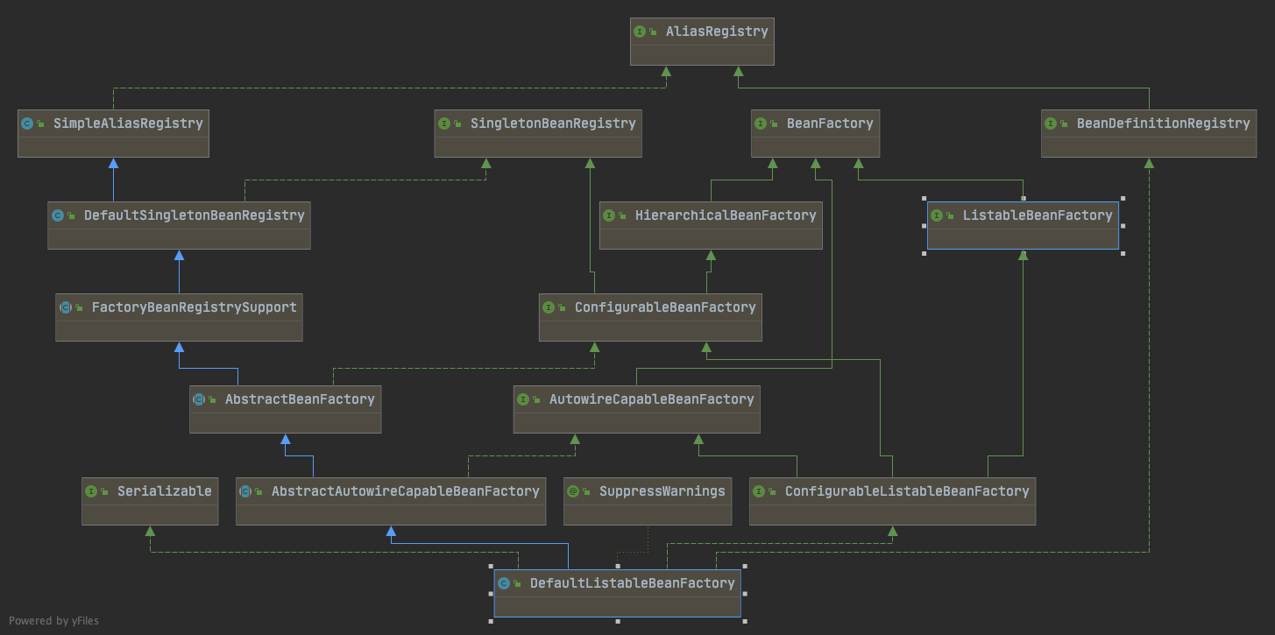This screenshot has height=635, width=1275.
Task: Click the class icon on DefaultSingletonBeanRegistry
Action: pyautogui.click(x=59, y=215)
